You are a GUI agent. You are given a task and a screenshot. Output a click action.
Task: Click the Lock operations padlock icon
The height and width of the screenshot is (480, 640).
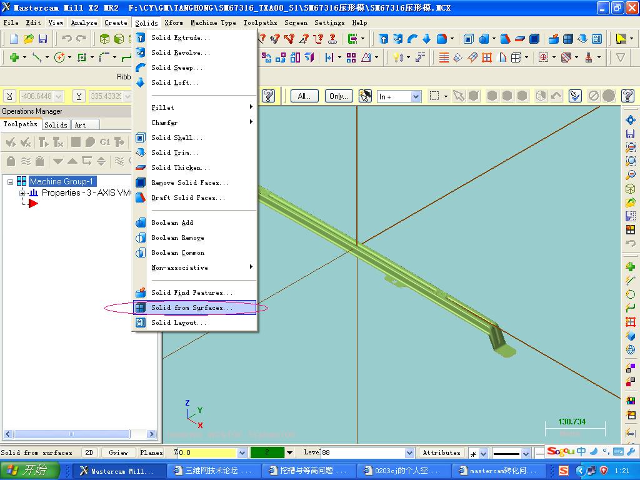[x=11, y=161]
